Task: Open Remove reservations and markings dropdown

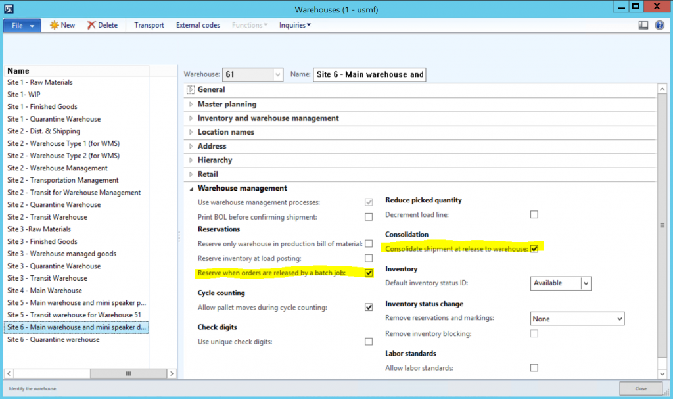Action: coord(618,319)
